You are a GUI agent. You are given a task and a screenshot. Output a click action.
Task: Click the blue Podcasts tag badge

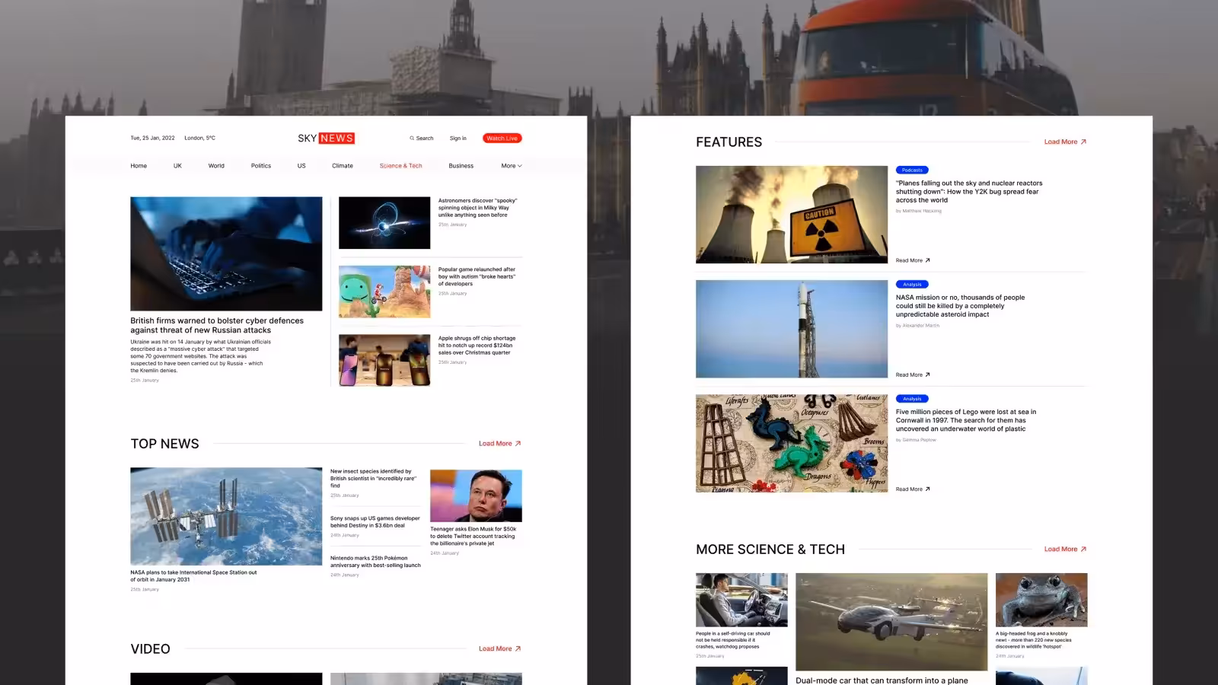(912, 170)
